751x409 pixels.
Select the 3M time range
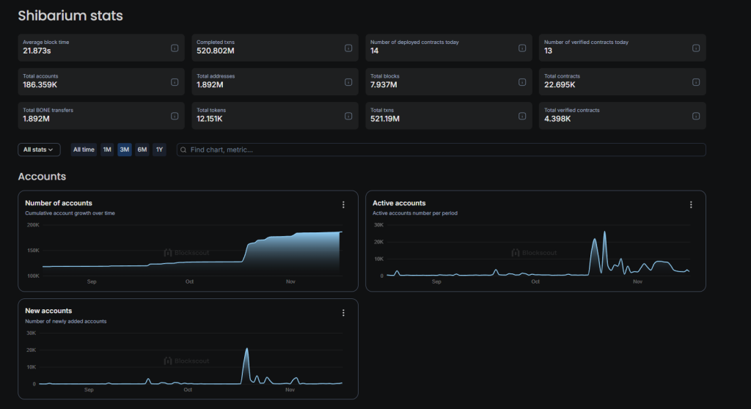coord(125,150)
